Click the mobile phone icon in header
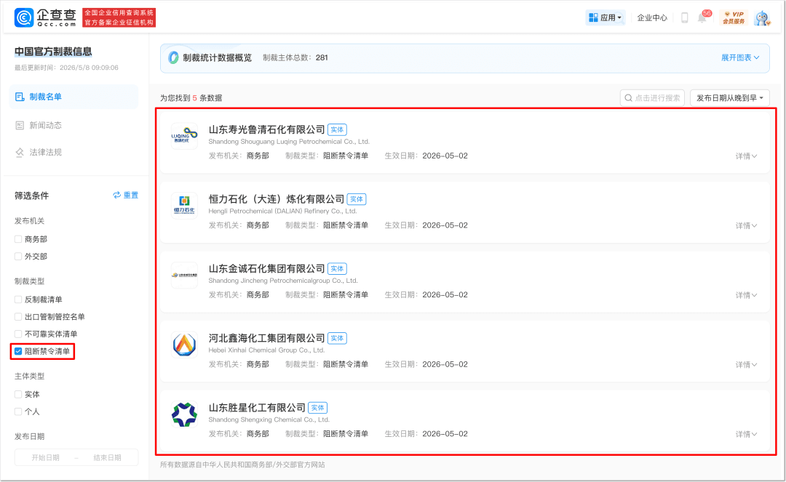786x482 pixels. (684, 17)
